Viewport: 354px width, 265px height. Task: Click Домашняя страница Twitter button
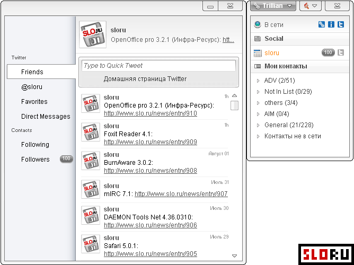point(145,79)
